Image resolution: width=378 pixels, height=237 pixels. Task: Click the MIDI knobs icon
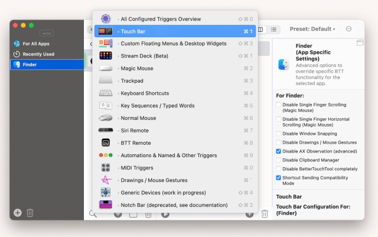tap(106, 167)
